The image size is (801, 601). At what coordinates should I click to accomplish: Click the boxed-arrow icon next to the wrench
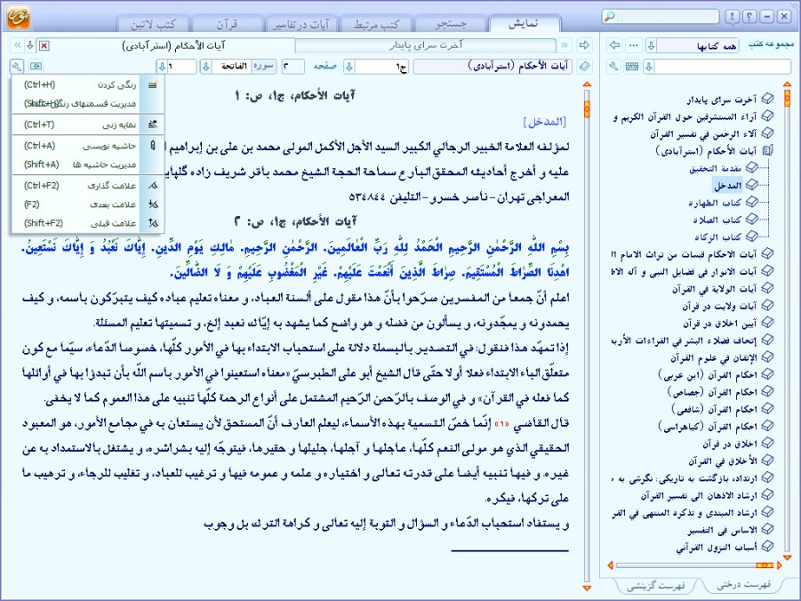[36, 66]
